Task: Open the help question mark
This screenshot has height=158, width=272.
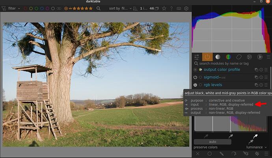Action: click(x=171, y=8)
